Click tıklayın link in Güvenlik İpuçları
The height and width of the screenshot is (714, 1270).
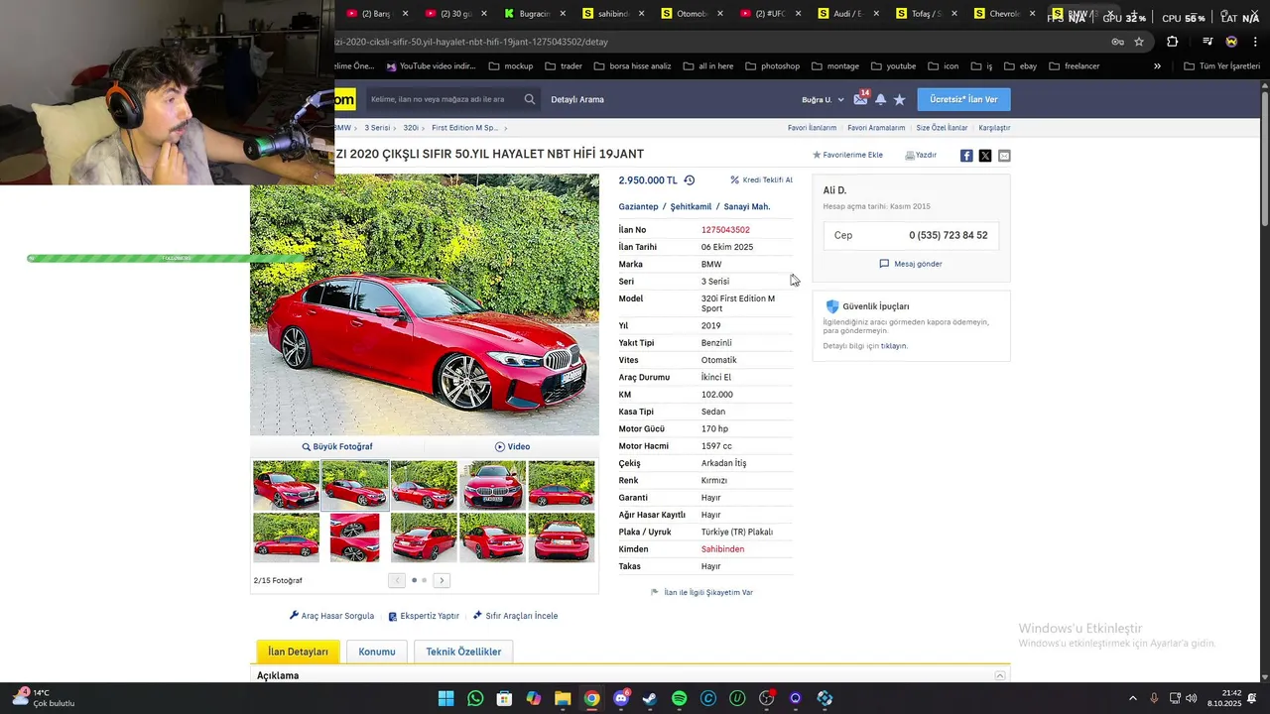894,346
